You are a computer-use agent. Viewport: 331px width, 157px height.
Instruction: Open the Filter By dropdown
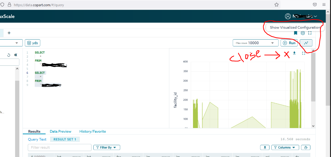click(x=106, y=147)
